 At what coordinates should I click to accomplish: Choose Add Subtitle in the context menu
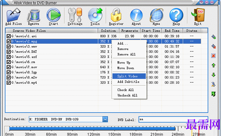point(129,82)
